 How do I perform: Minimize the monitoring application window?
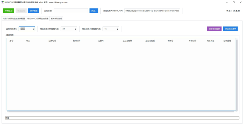click(x=227, y=2)
